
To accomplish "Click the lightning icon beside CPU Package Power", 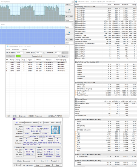I will pyautogui.click(x=76, y=91).
